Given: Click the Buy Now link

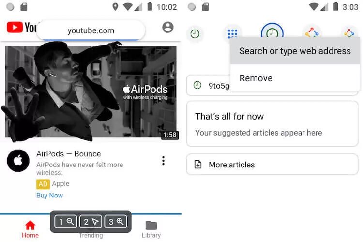Looking at the screenshot, I should click(x=49, y=195).
